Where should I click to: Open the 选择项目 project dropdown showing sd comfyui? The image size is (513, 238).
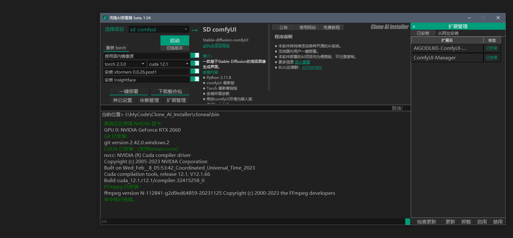[x=159, y=29]
